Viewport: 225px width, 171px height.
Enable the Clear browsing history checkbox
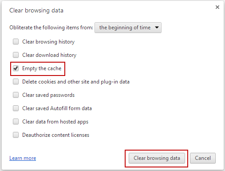[16, 42]
